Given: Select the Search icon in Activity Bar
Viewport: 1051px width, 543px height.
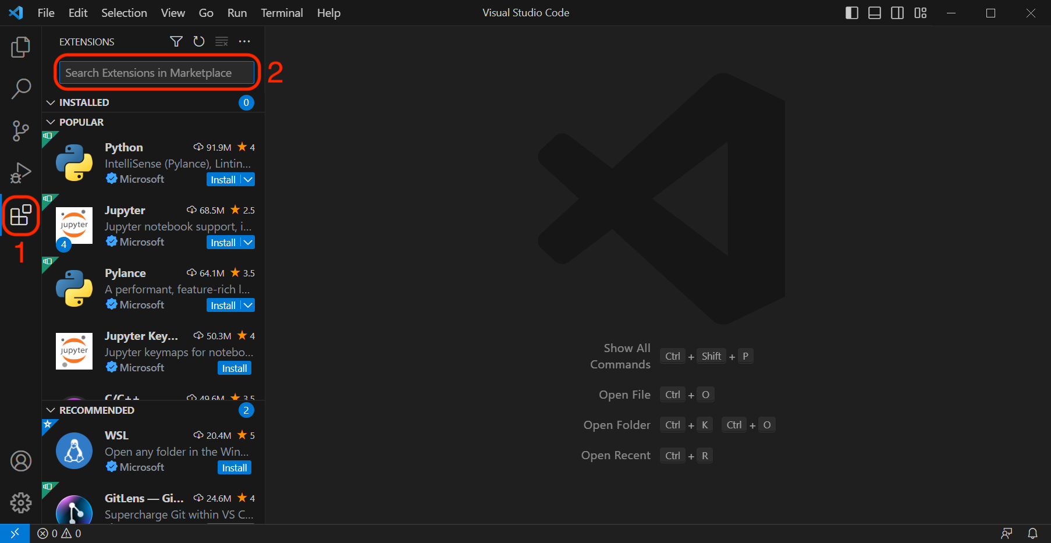Looking at the screenshot, I should [x=21, y=88].
